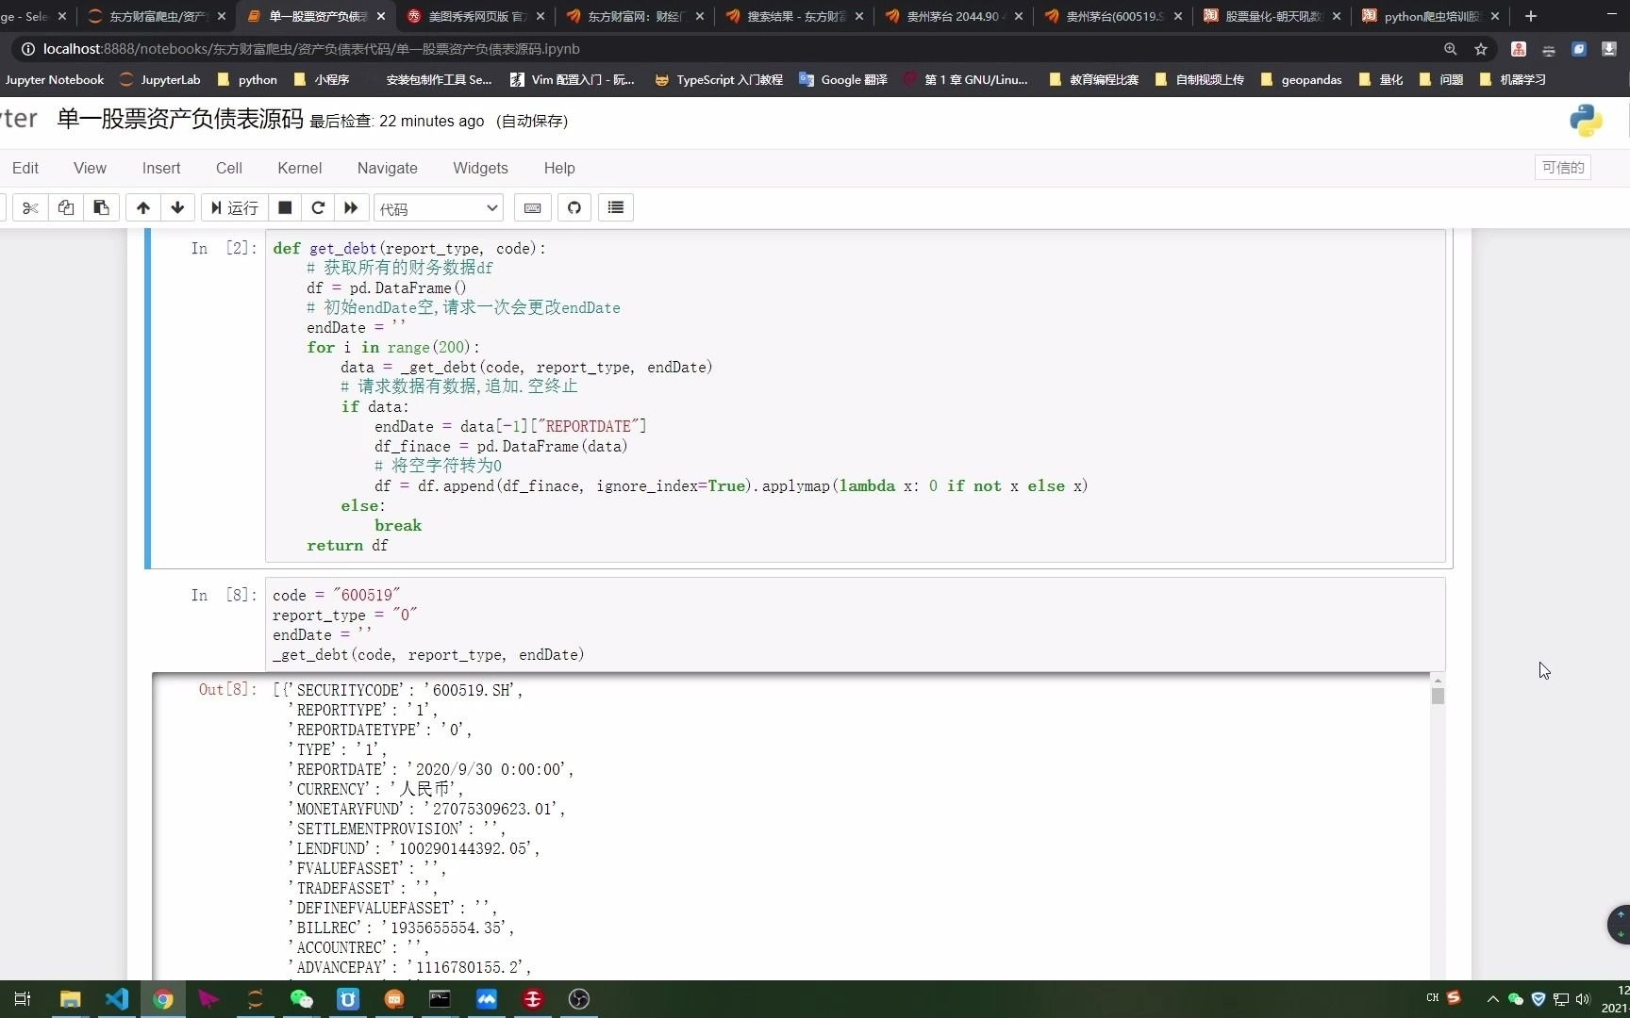Bookmark this page with star icon
The height and width of the screenshot is (1018, 1630).
point(1481,49)
